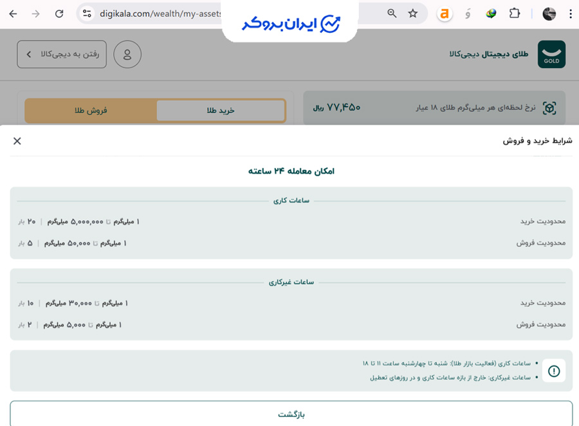Close the trading conditions modal
This screenshot has width=579, height=426.
point(17,141)
